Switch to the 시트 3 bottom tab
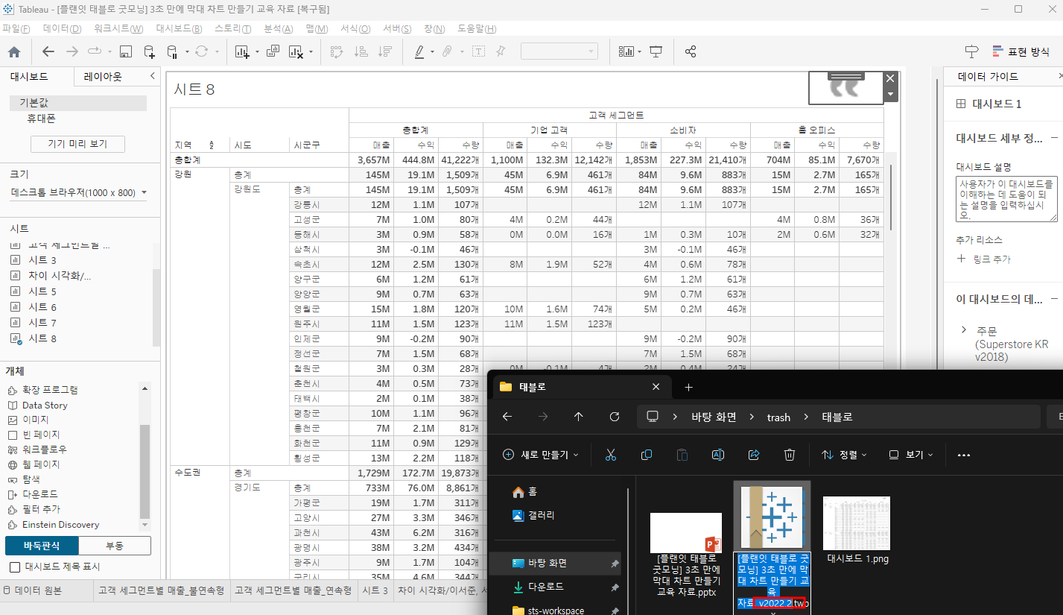Screen dimensions: 1063x615 pos(375,590)
